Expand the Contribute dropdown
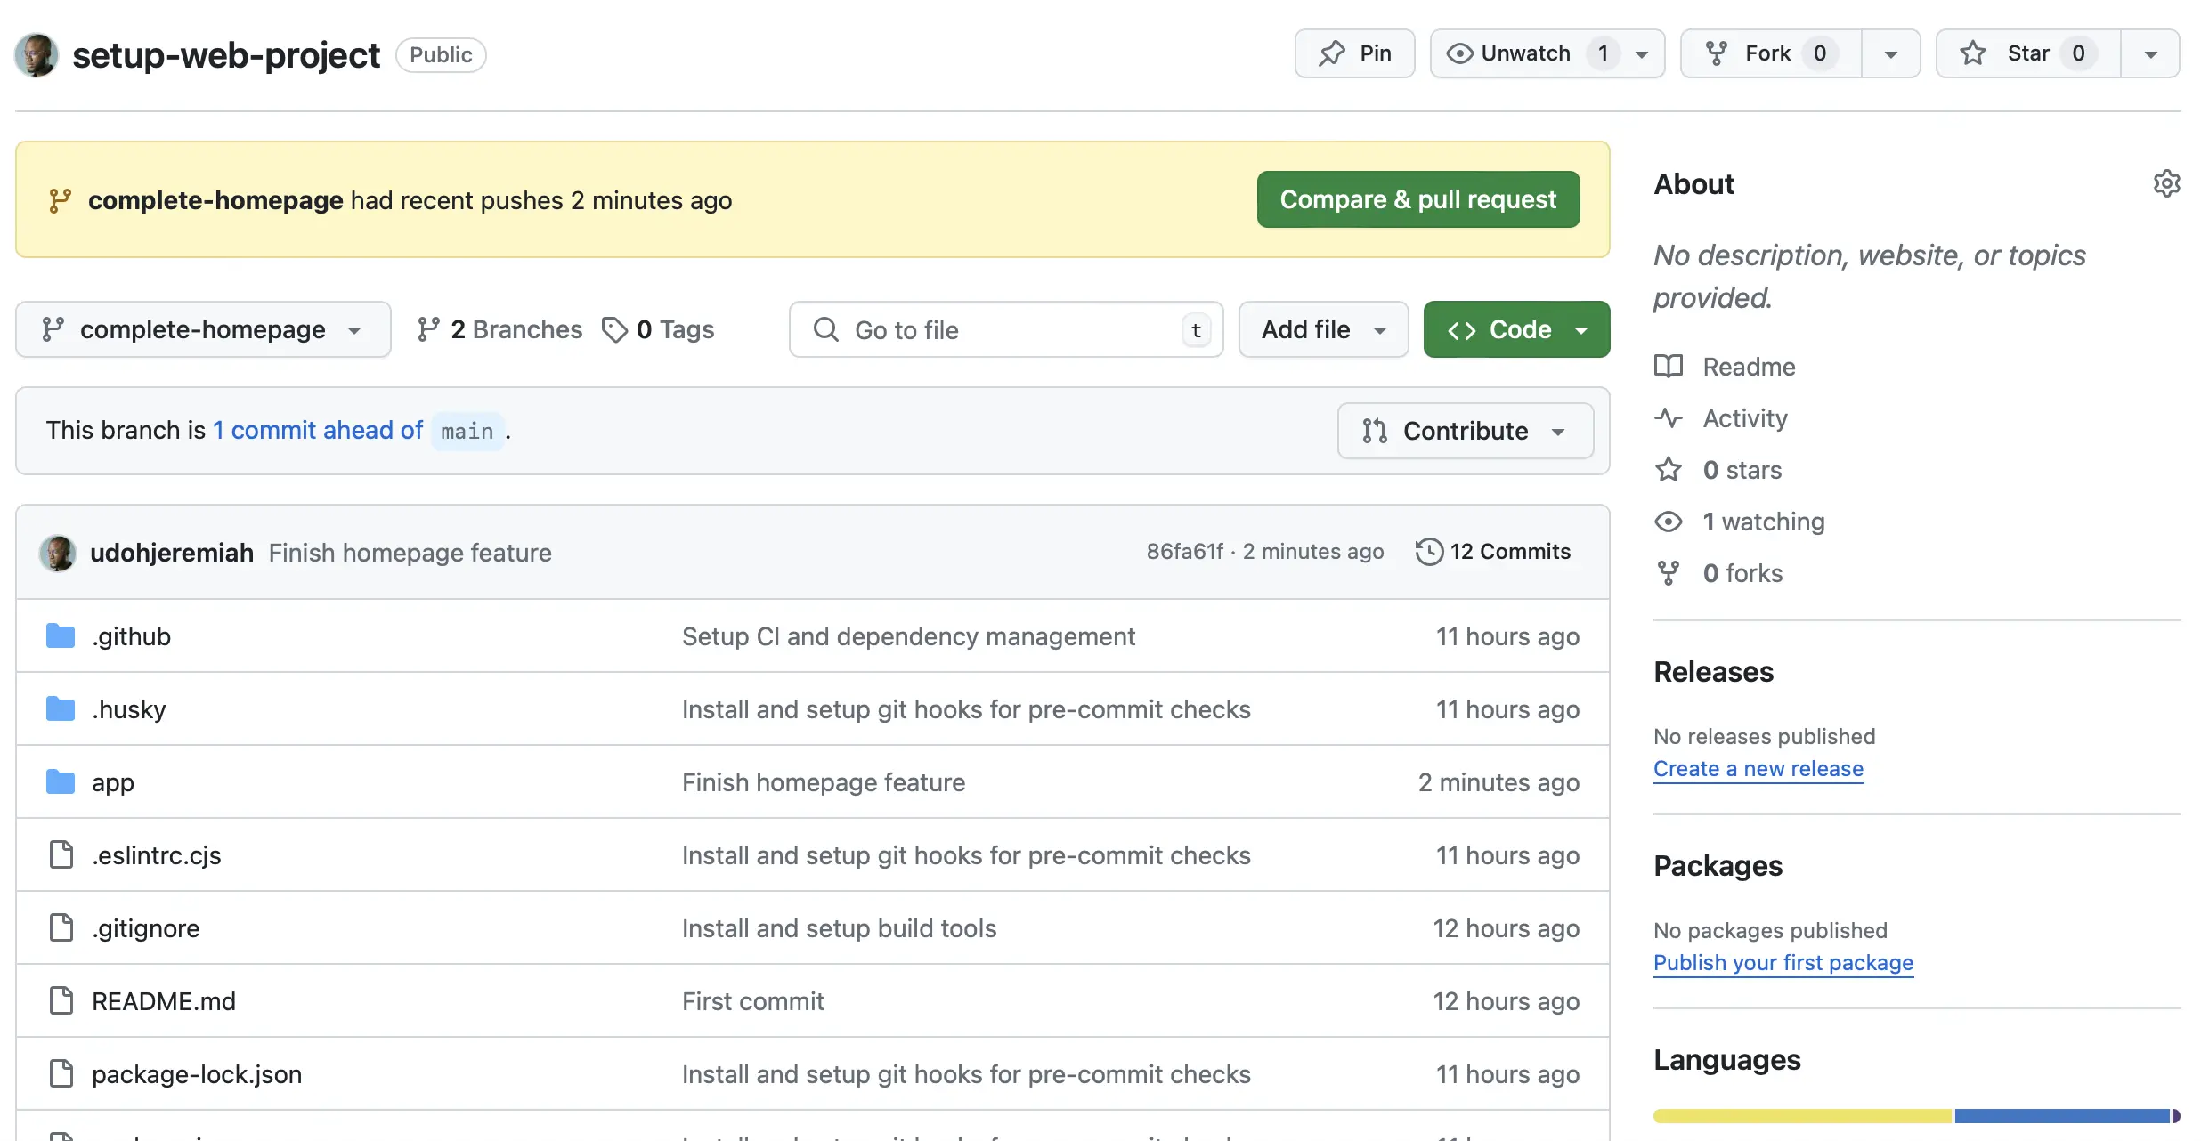Viewport: 2201px width, 1141px height. click(x=1465, y=431)
